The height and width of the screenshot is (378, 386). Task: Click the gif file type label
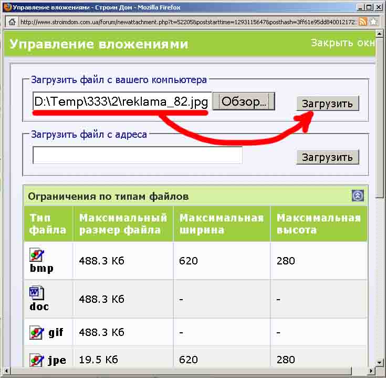click(56, 333)
